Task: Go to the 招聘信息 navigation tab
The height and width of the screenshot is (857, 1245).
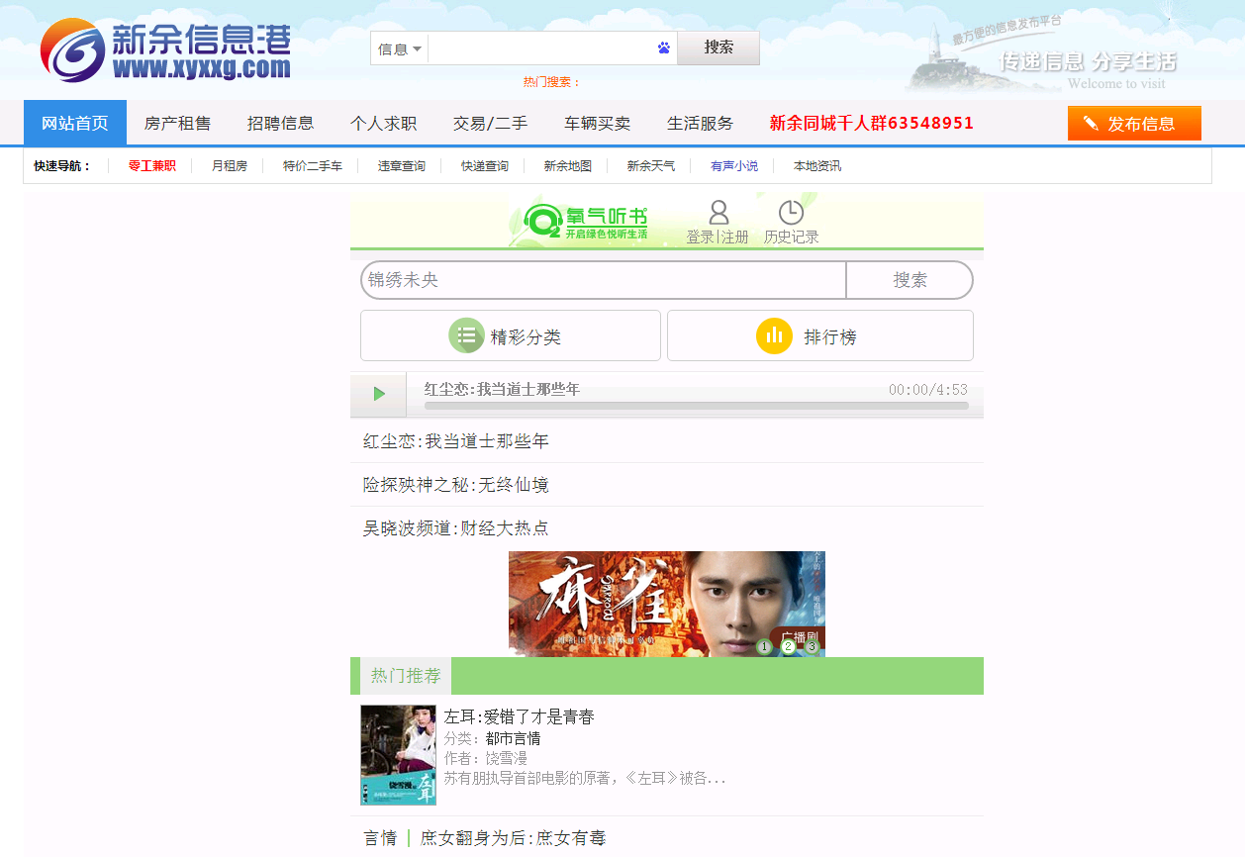Action: [280, 123]
